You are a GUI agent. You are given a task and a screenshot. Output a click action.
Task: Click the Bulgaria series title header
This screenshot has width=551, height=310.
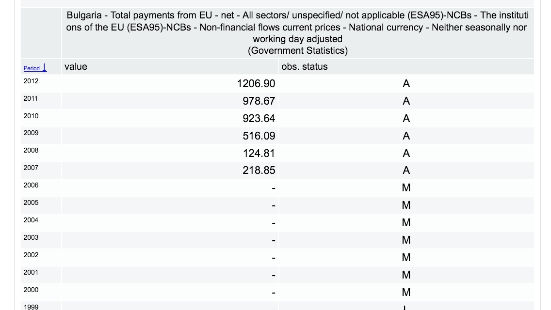[x=297, y=33]
